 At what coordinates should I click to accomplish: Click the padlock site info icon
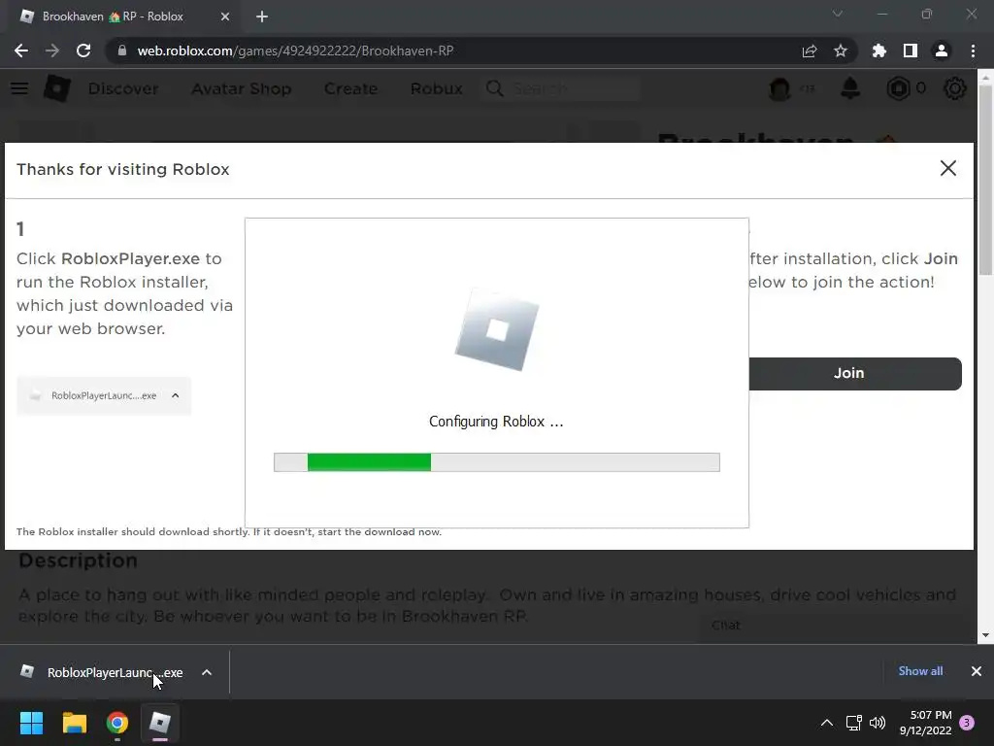pos(121,51)
